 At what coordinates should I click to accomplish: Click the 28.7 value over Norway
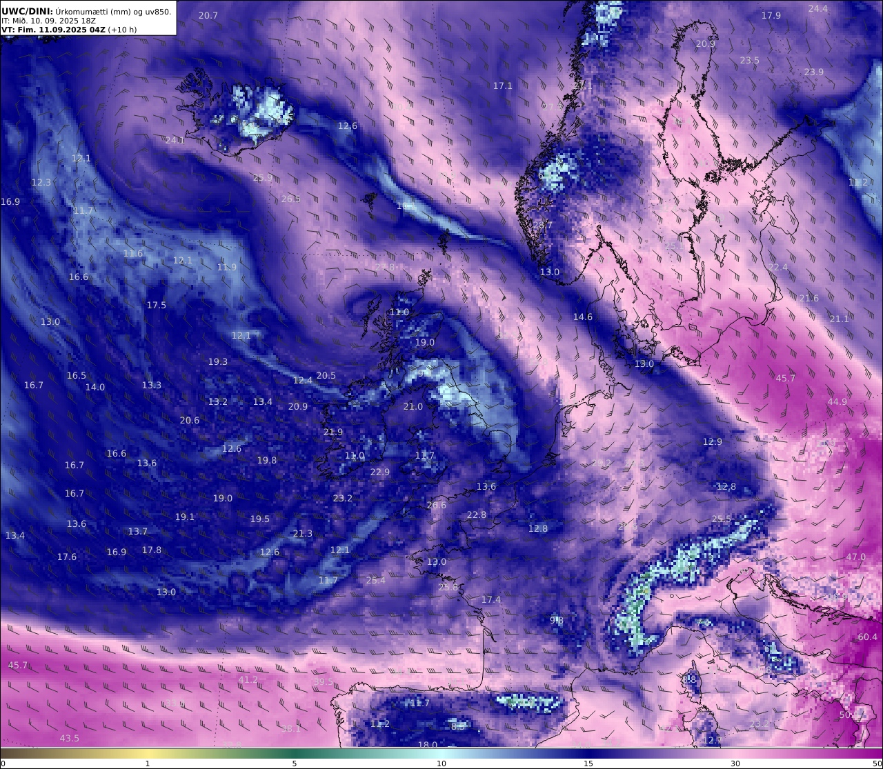(x=542, y=226)
